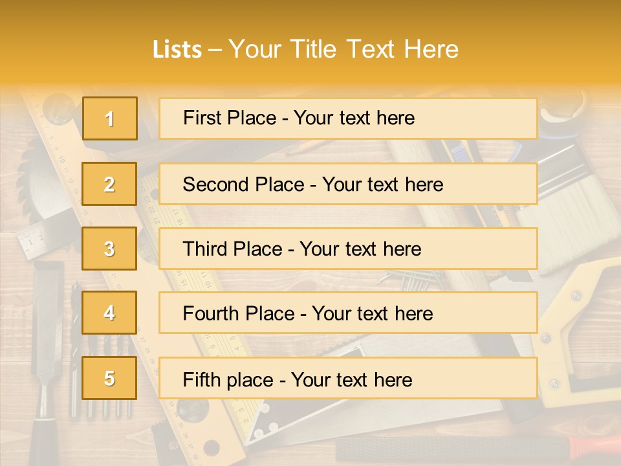
Task: Select "Fourth Place - Your text here" field
Action: tap(348, 313)
